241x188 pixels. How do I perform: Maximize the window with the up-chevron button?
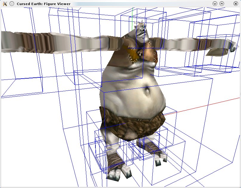222,4
